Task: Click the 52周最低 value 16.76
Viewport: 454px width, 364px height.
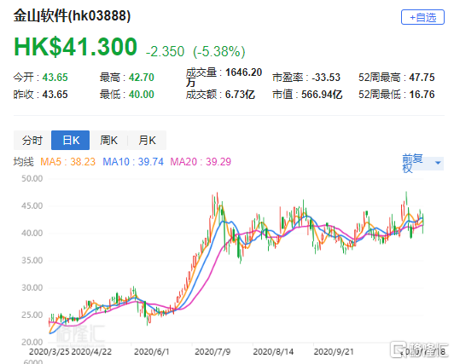Action: (422, 95)
